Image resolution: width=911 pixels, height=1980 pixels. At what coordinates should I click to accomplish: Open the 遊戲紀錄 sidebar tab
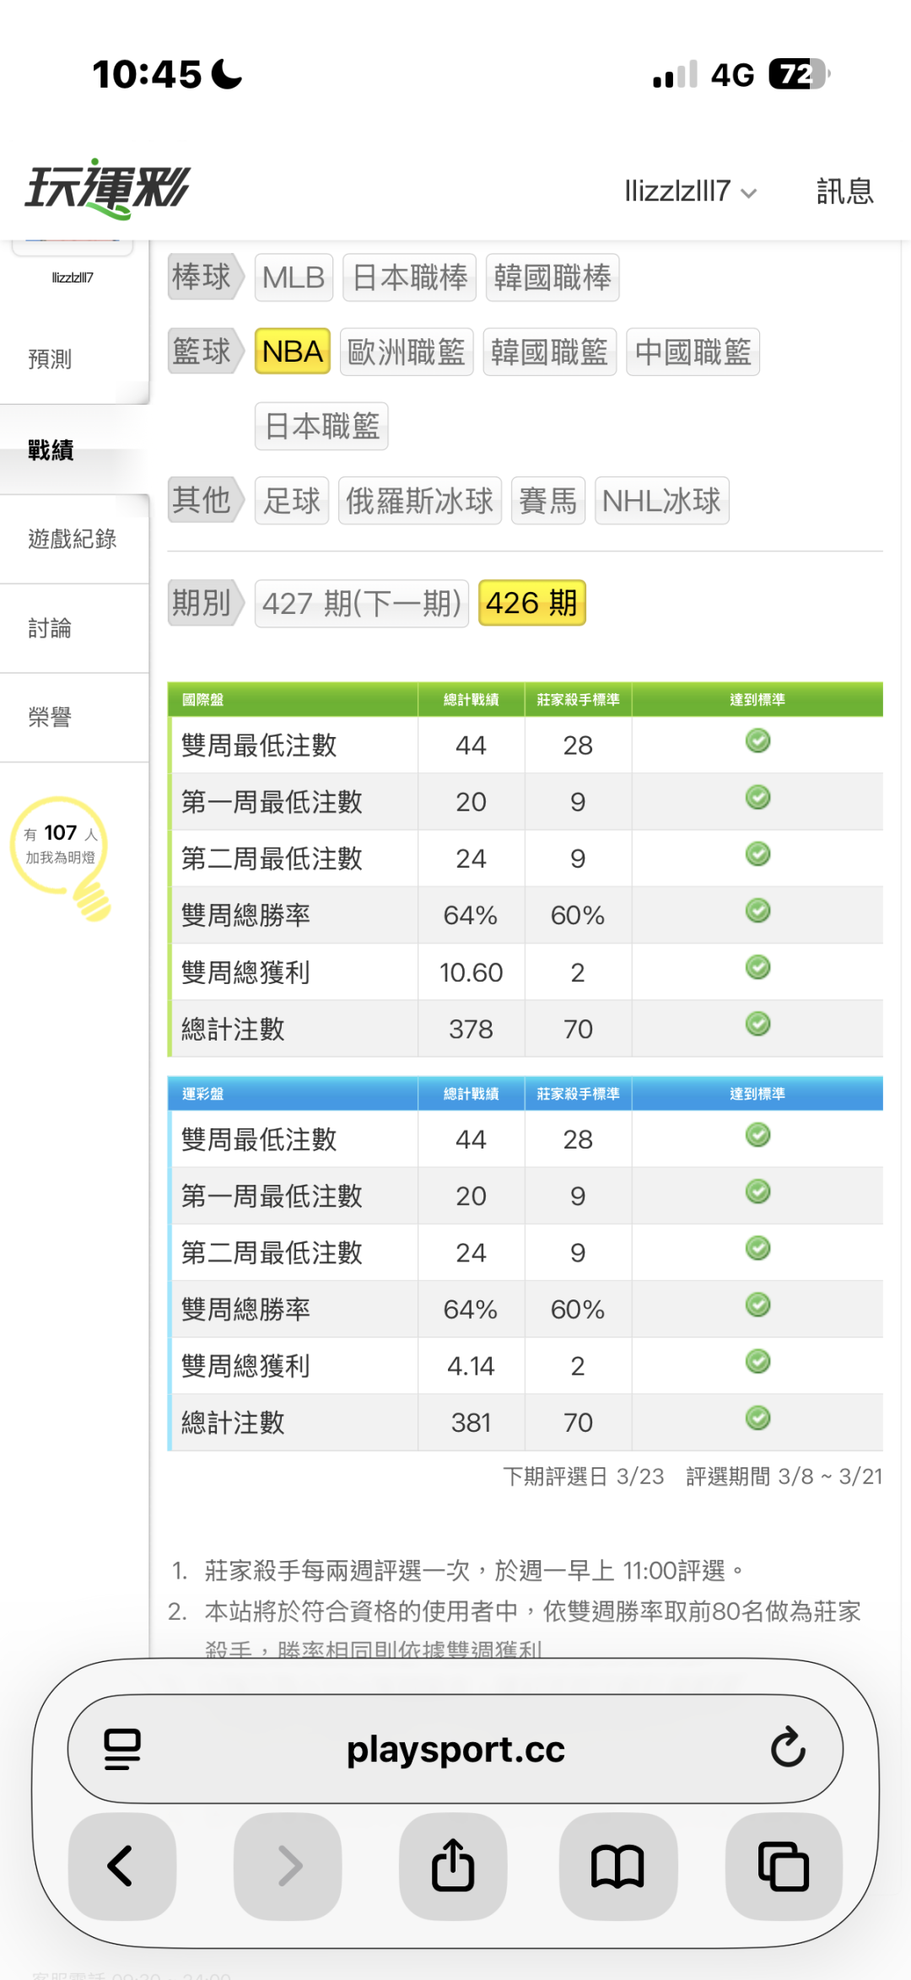pos(72,539)
